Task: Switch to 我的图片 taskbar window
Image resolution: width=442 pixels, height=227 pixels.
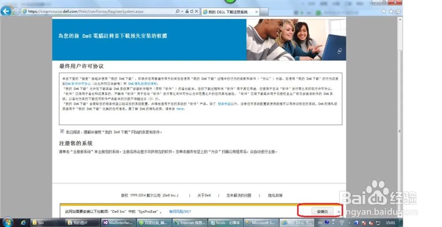Action: (x=83, y=223)
